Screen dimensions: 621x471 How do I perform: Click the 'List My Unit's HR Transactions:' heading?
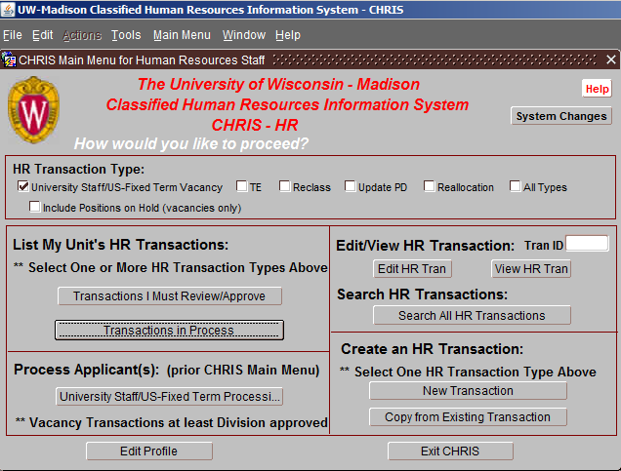coord(121,245)
